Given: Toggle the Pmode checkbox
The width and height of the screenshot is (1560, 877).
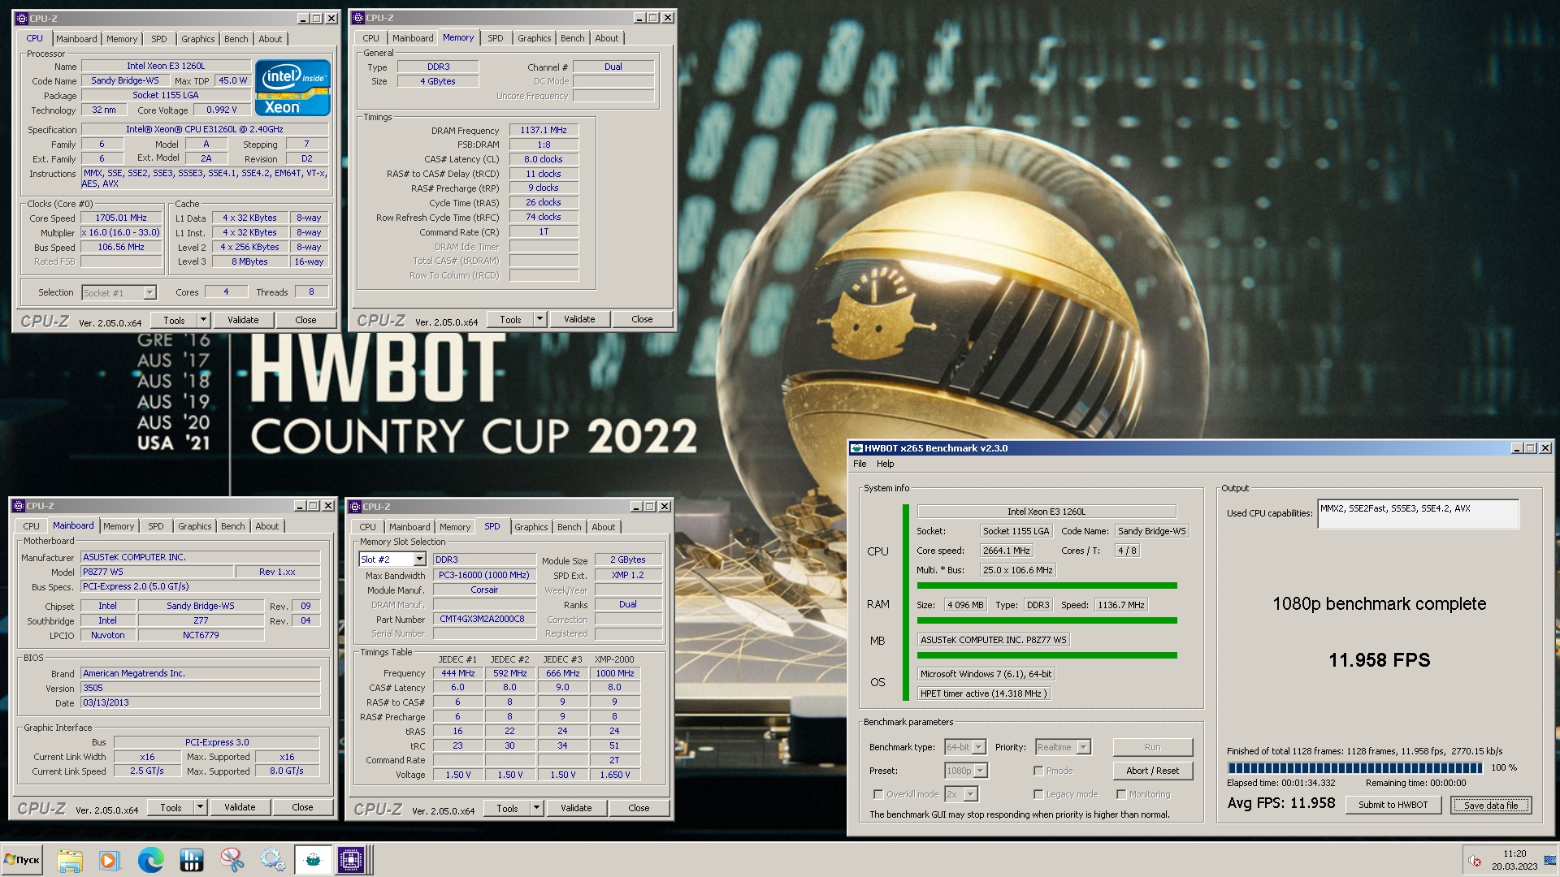Looking at the screenshot, I should (1038, 771).
